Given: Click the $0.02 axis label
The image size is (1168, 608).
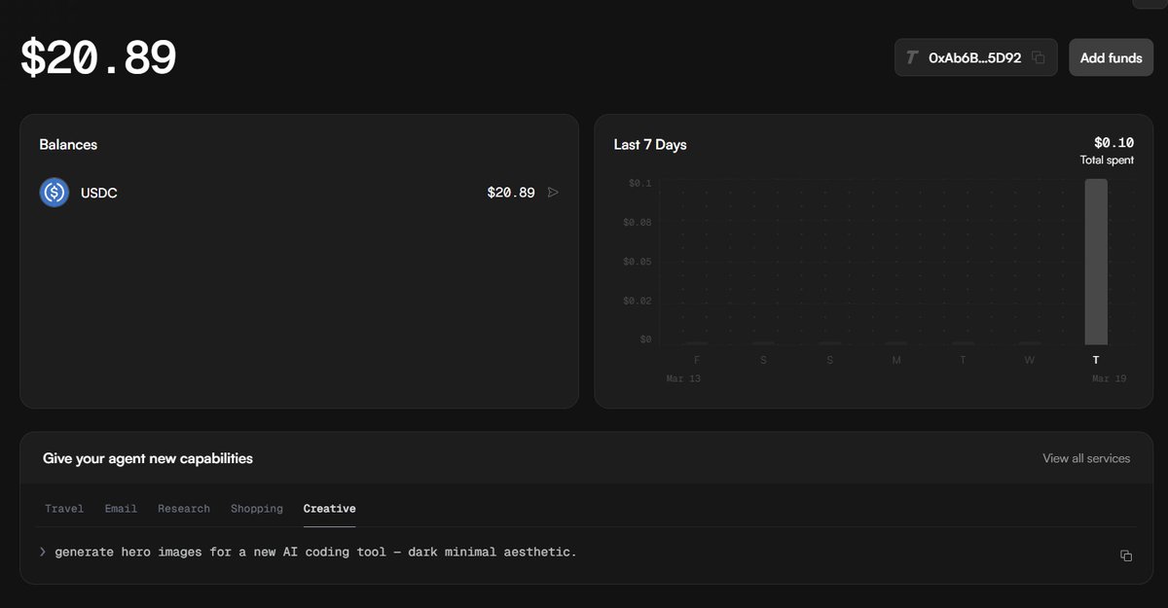Looking at the screenshot, I should (x=636, y=302).
